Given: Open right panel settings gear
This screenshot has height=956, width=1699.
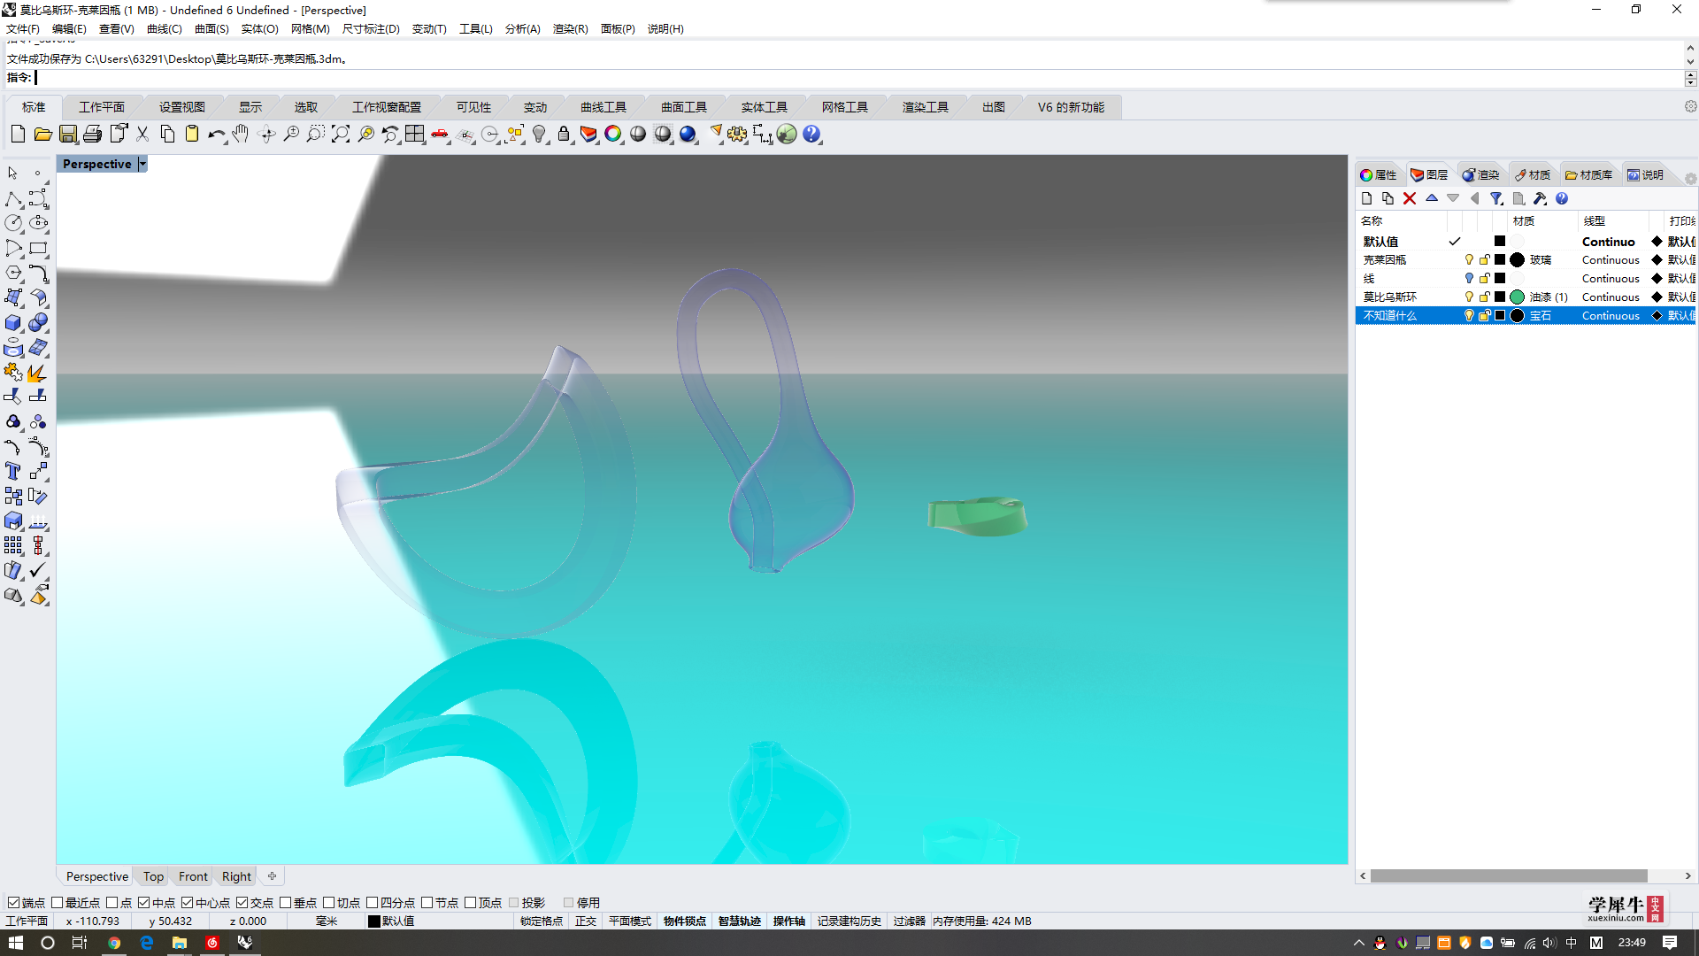Looking at the screenshot, I should [x=1690, y=177].
